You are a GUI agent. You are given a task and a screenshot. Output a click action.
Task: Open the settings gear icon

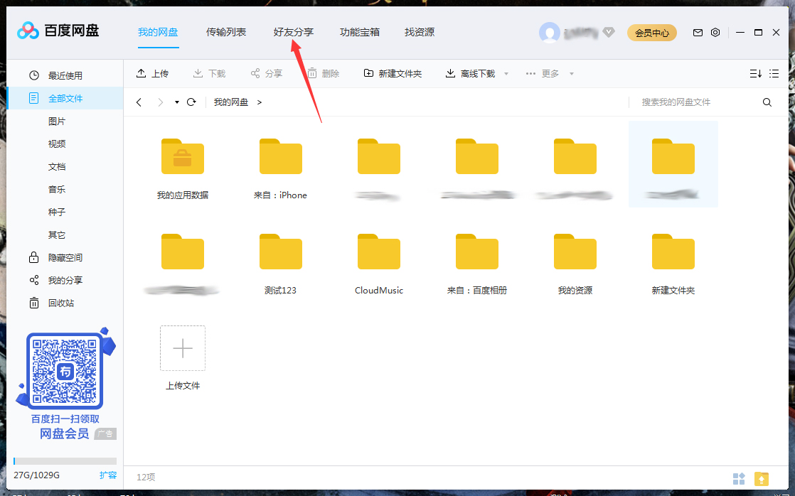tap(715, 33)
